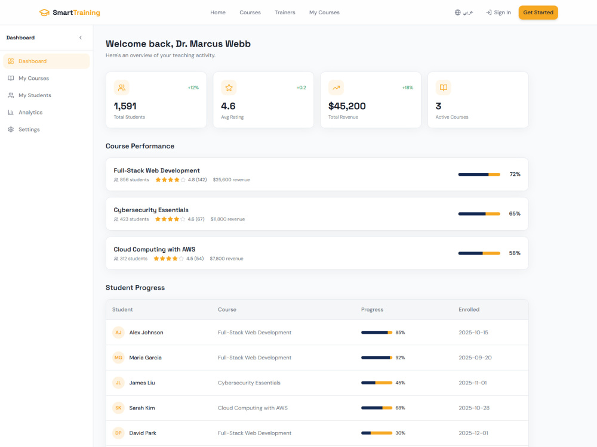Click the My Students people icon in sidebar
The height and width of the screenshot is (447, 597).
[11, 95]
